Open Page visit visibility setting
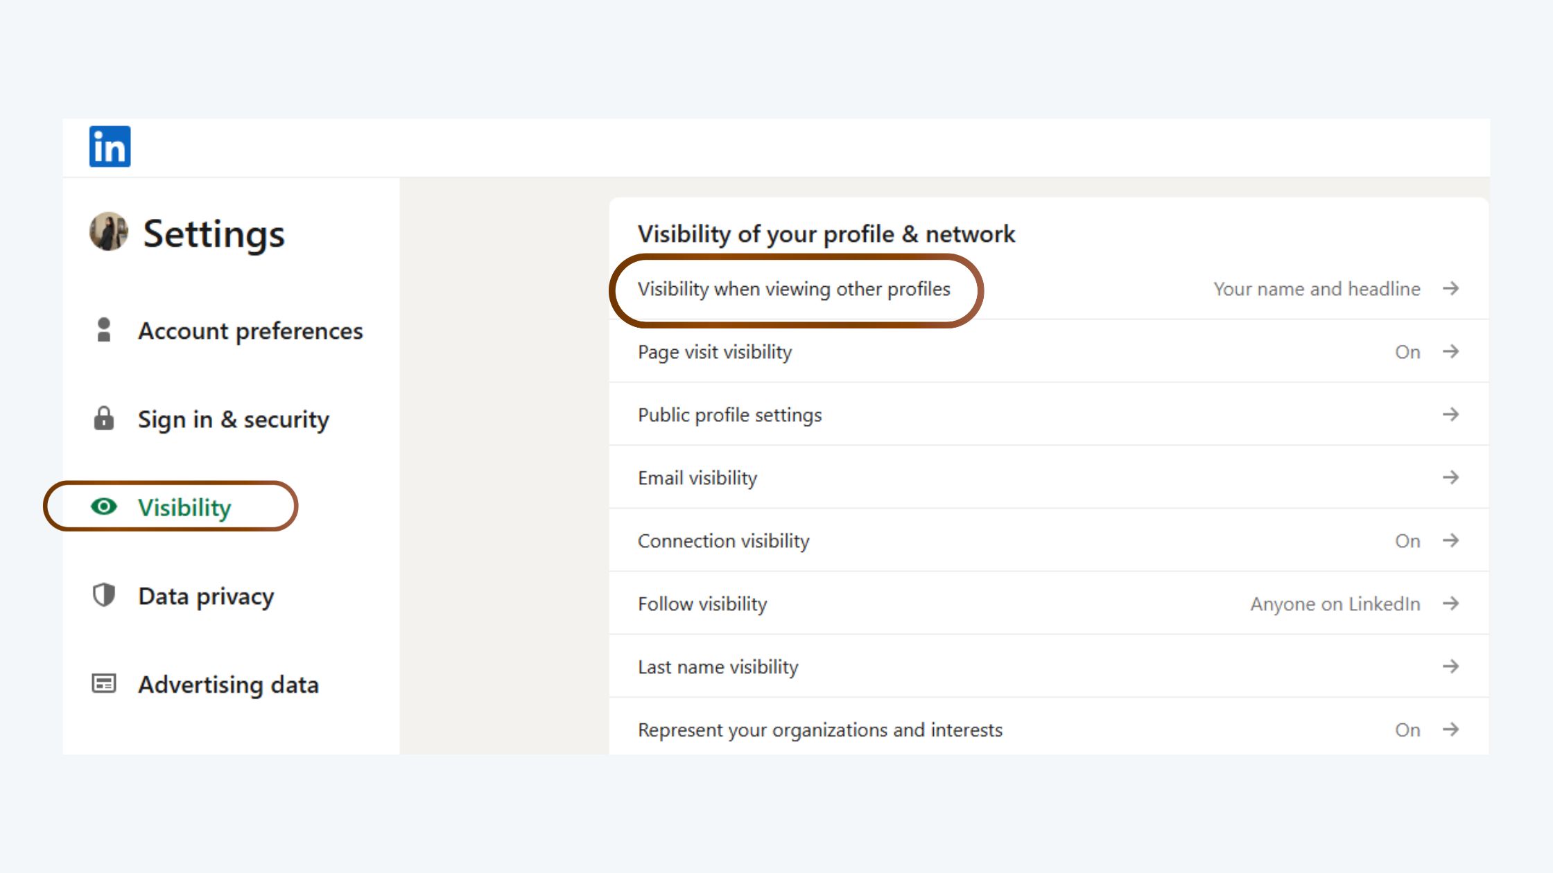Image resolution: width=1553 pixels, height=873 pixels. coord(1048,351)
